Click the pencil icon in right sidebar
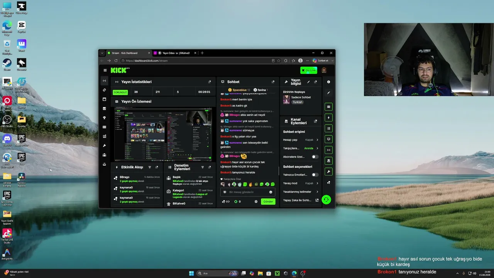Screen dimensions: 494x278 coord(328,93)
